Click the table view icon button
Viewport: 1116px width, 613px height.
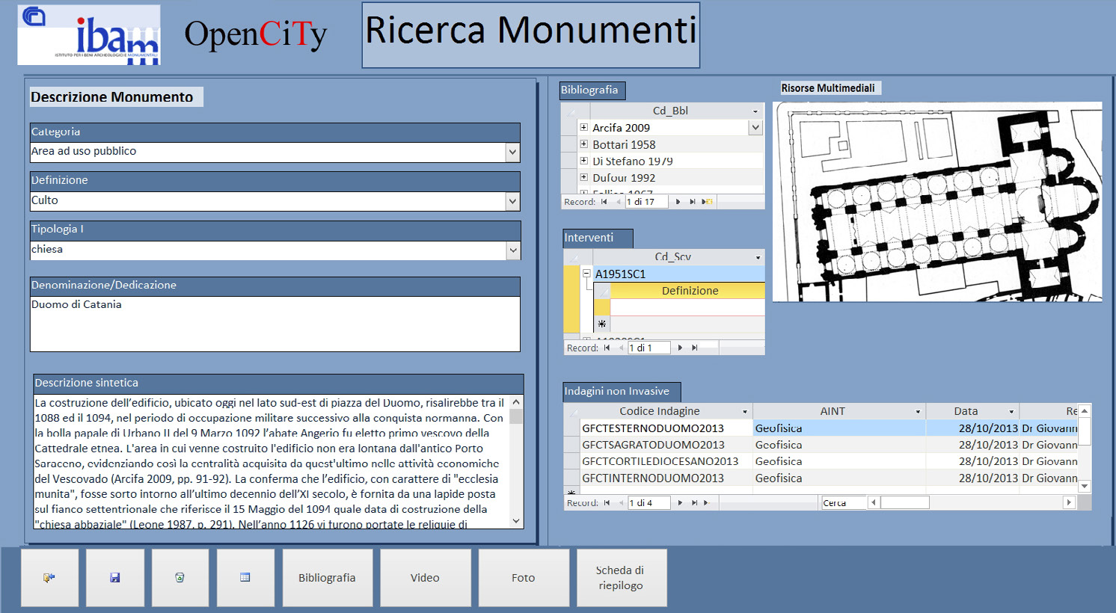click(x=245, y=578)
